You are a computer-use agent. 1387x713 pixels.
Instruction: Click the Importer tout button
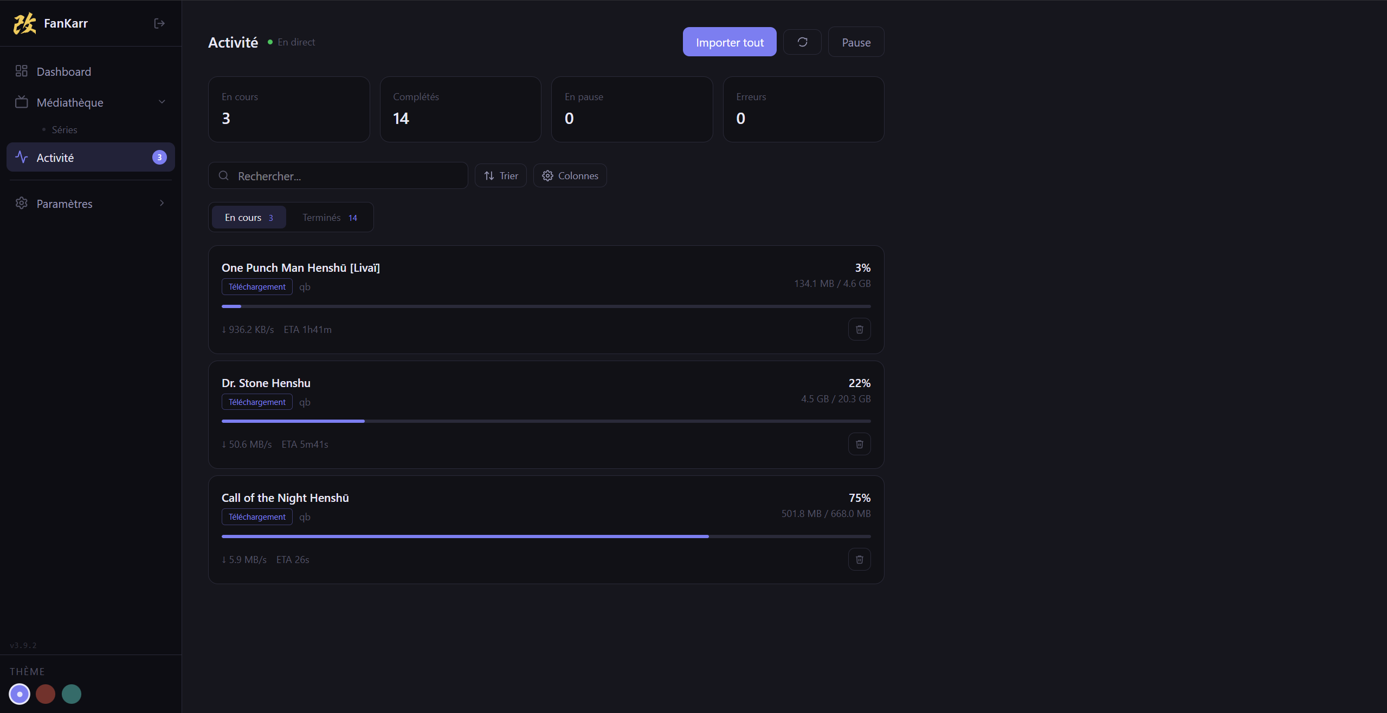coord(730,42)
